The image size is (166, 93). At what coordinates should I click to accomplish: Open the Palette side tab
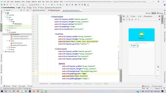121,19
